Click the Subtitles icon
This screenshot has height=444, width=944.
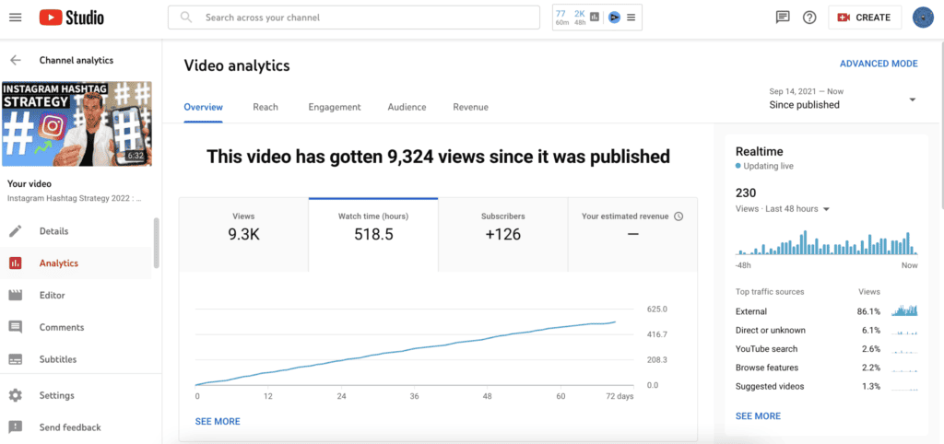16,359
